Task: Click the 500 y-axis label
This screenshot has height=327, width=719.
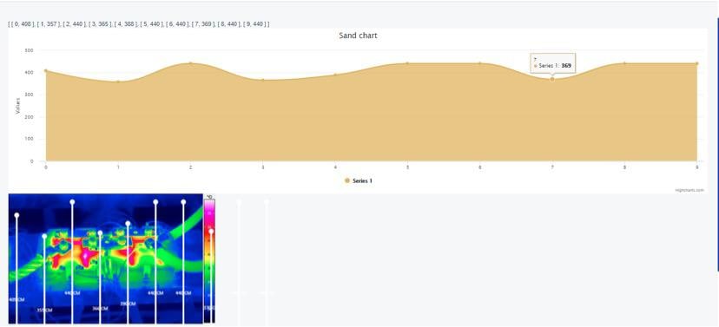Action: pos(29,50)
